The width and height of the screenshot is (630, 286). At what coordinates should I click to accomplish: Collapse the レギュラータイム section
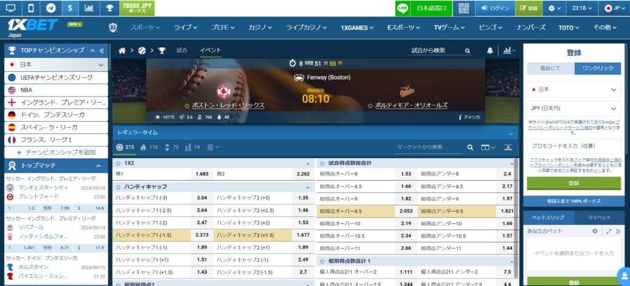click(510, 133)
